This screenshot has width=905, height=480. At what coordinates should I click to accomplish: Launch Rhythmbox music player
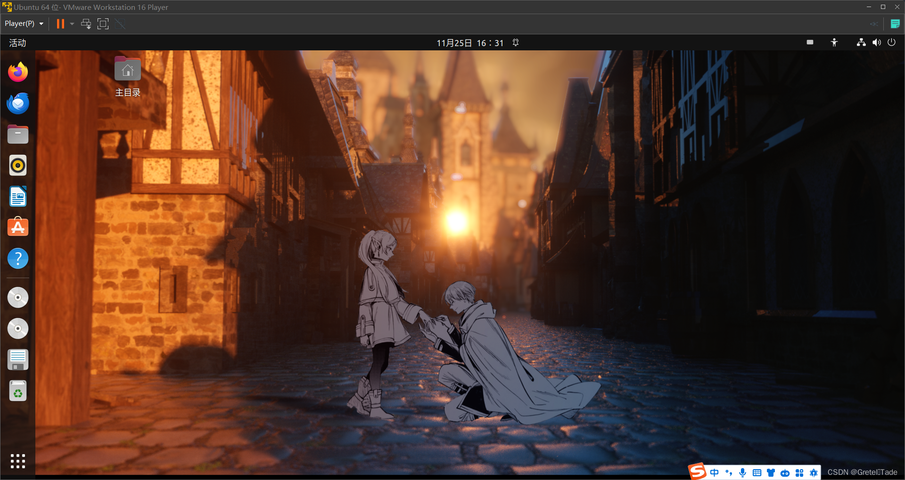pyautogui.click(x=18, y=165)
